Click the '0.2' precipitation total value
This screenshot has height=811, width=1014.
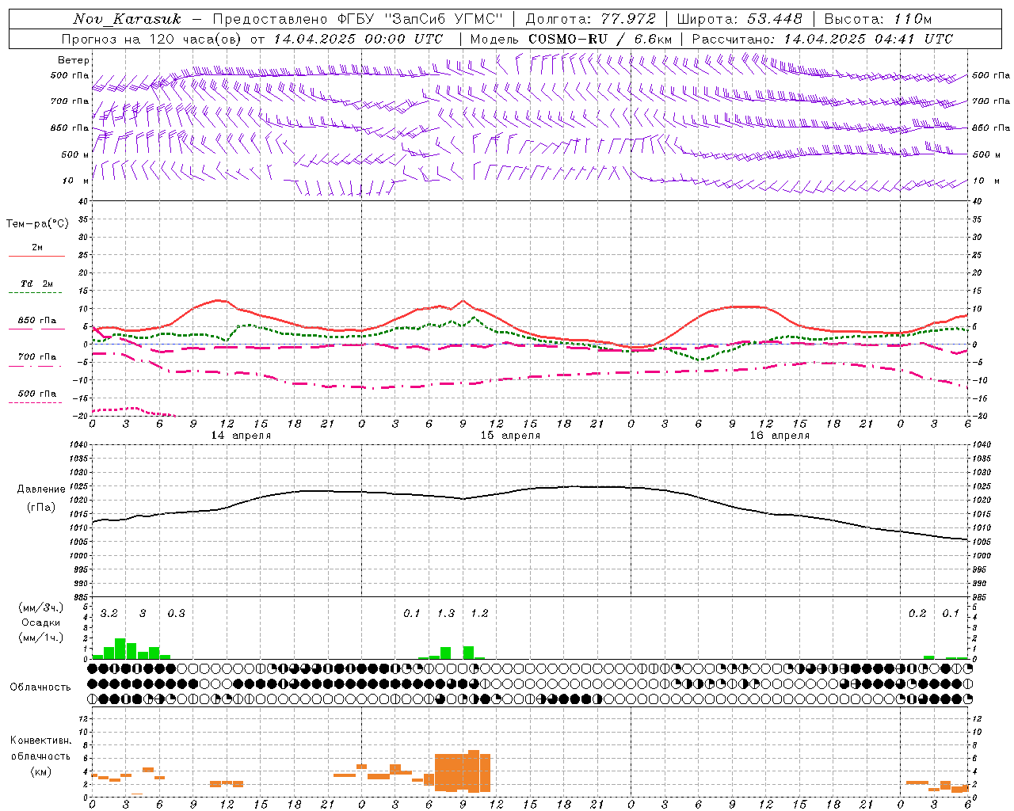917,614
